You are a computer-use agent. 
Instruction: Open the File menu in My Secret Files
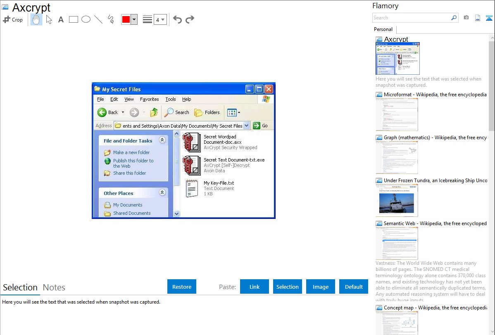(100, 99)
